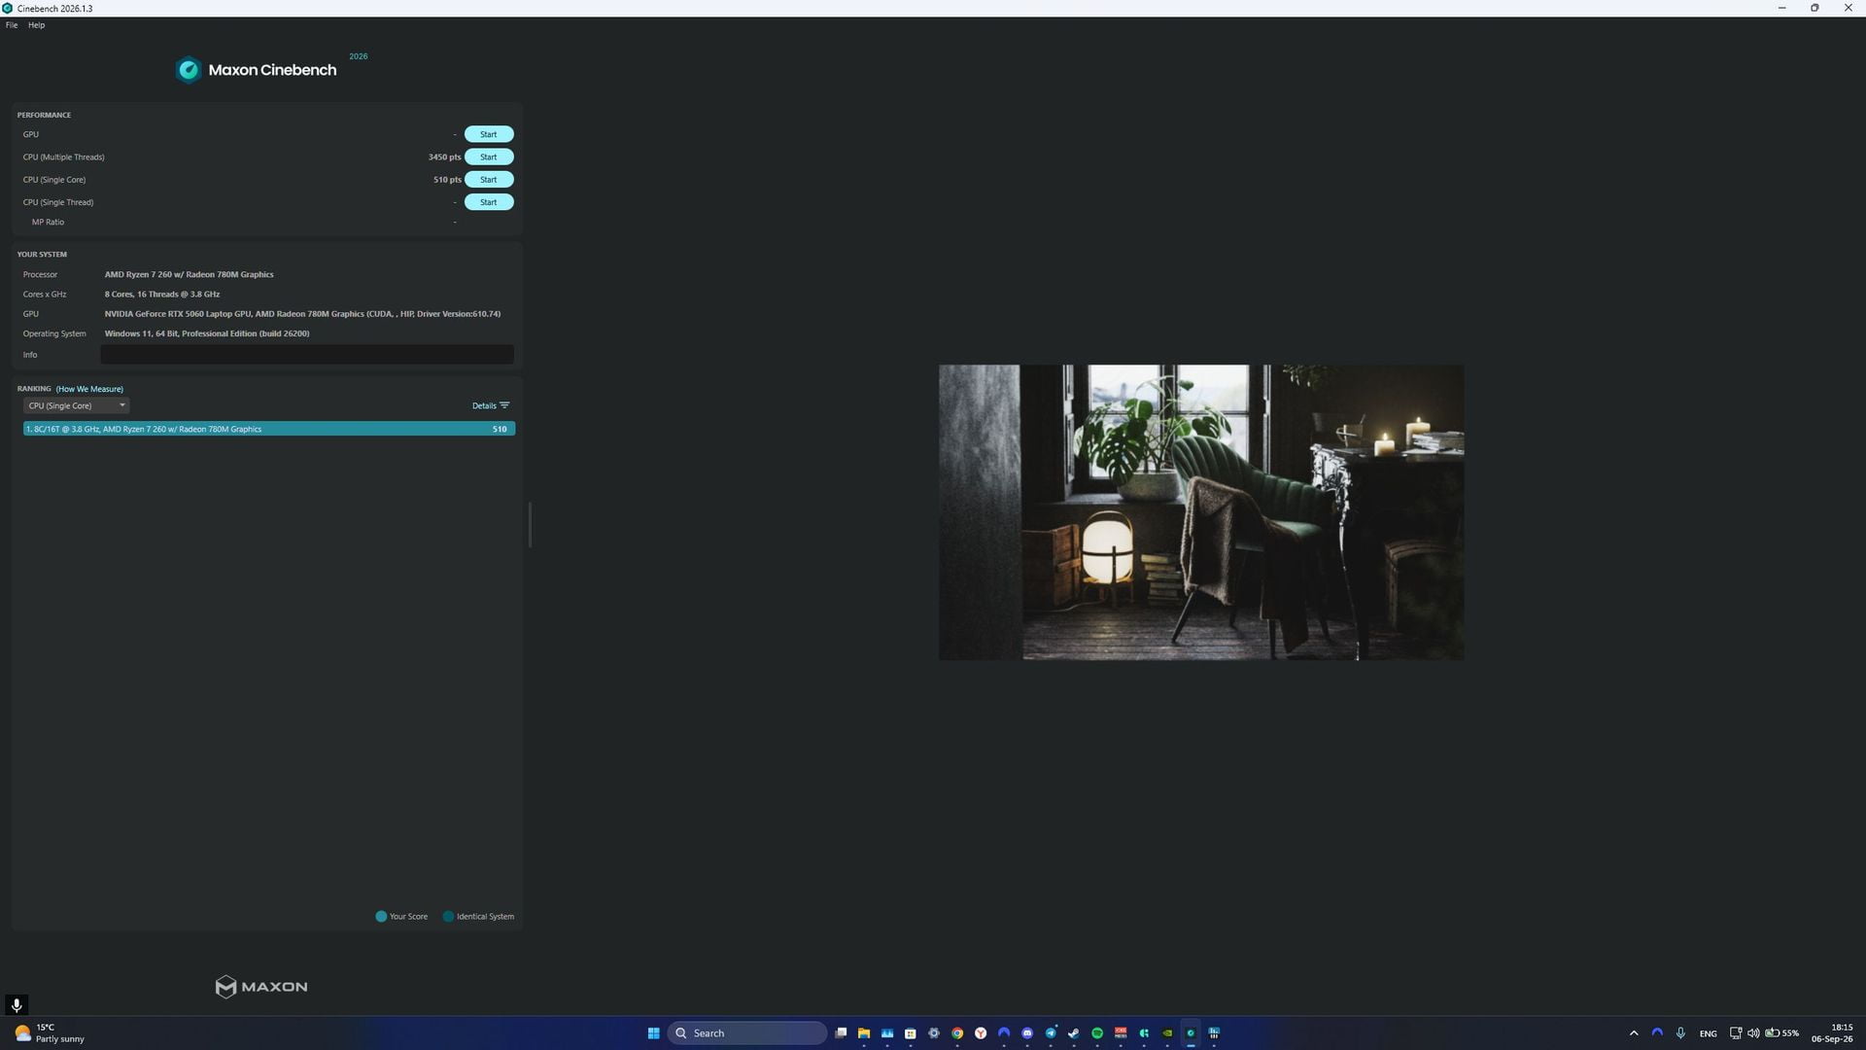Click the MAXON footer logo
The image size is (1866, 1050).
tap(260, 987)
